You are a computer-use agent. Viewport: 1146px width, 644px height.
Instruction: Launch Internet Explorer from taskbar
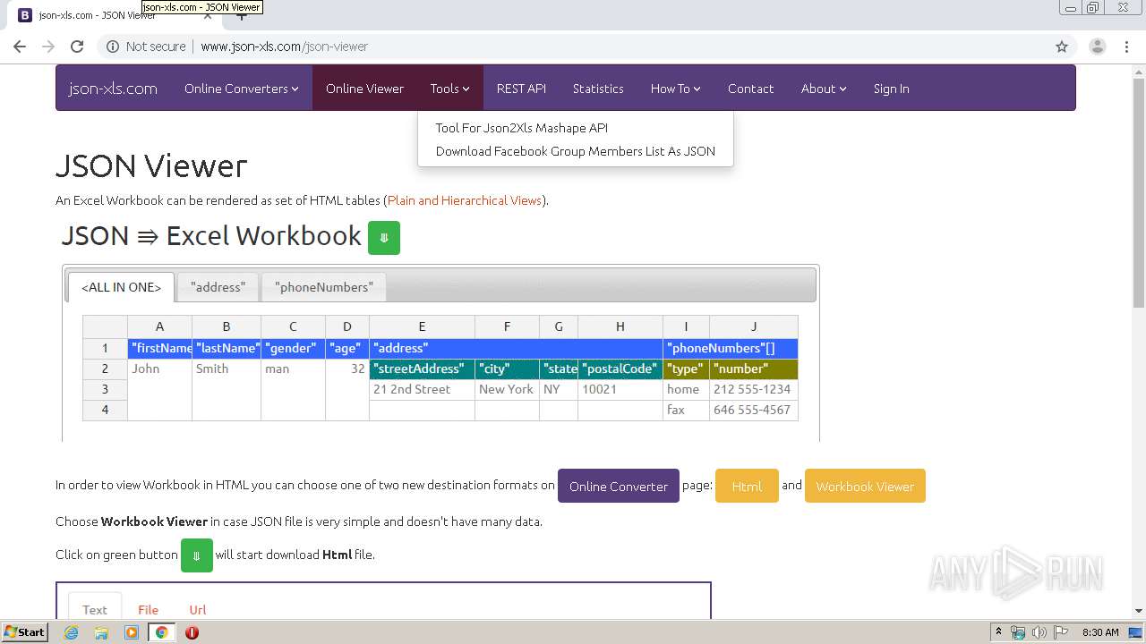[x=71, y=632]
